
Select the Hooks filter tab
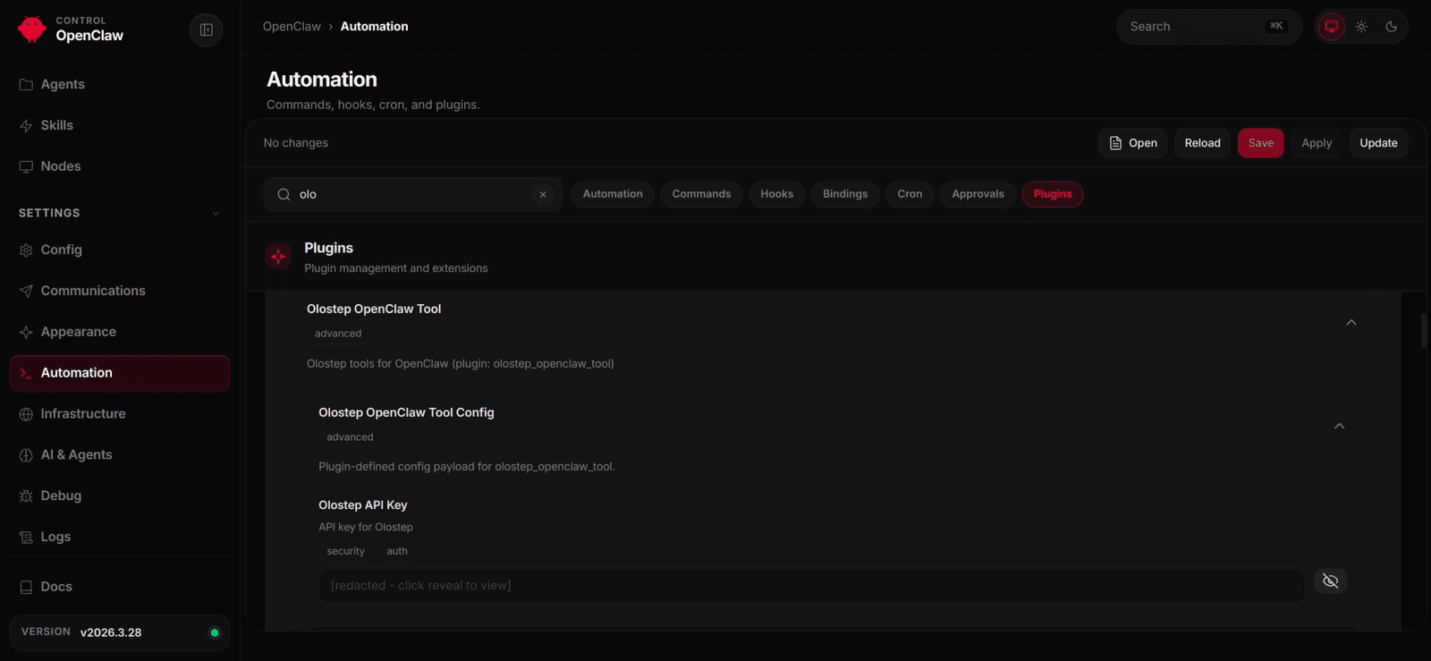tap(776, 194)
